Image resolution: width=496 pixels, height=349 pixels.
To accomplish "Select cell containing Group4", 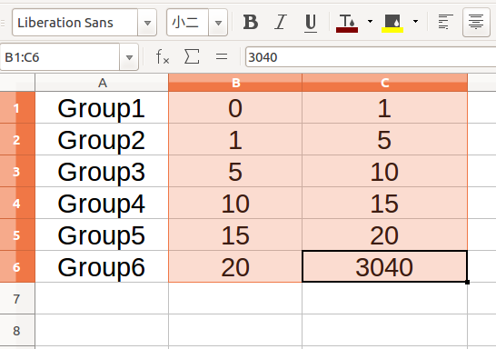I will pos(102,203).
